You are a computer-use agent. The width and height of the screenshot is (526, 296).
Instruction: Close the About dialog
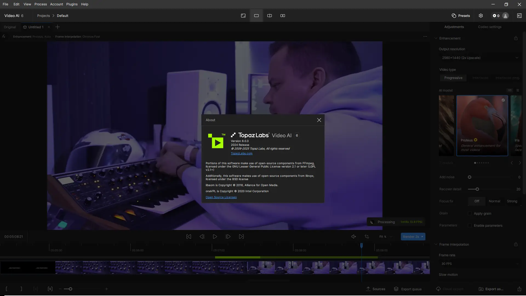[x=319, y=120]
